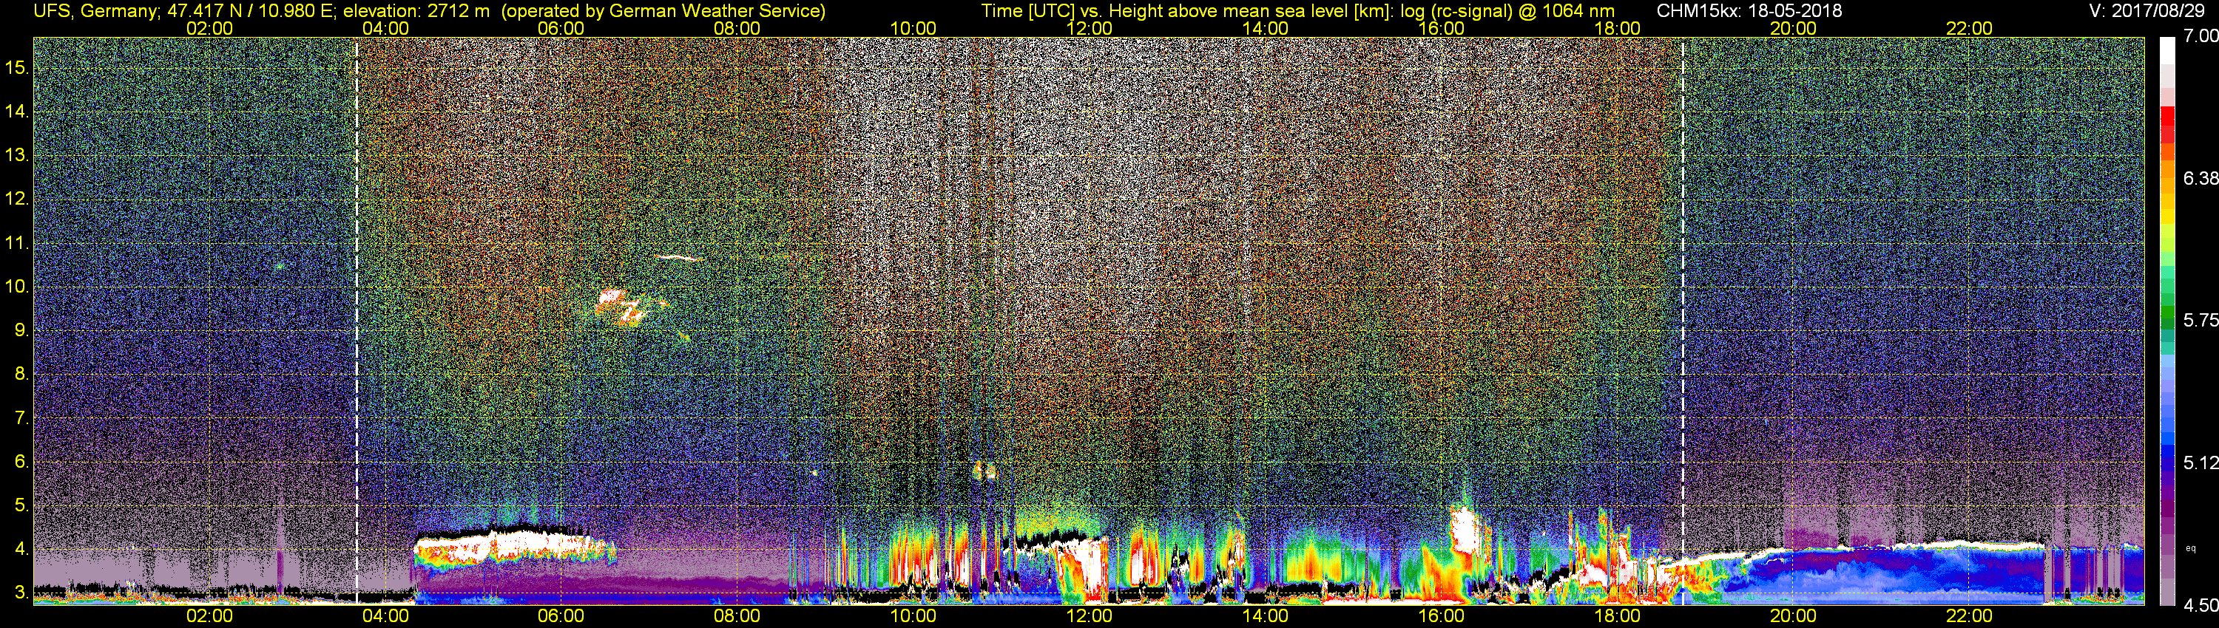Screen dimensions: 2219x628
Task: Click the '14:00' label on the lower time axis
Action: click(x=1266, y=616)
